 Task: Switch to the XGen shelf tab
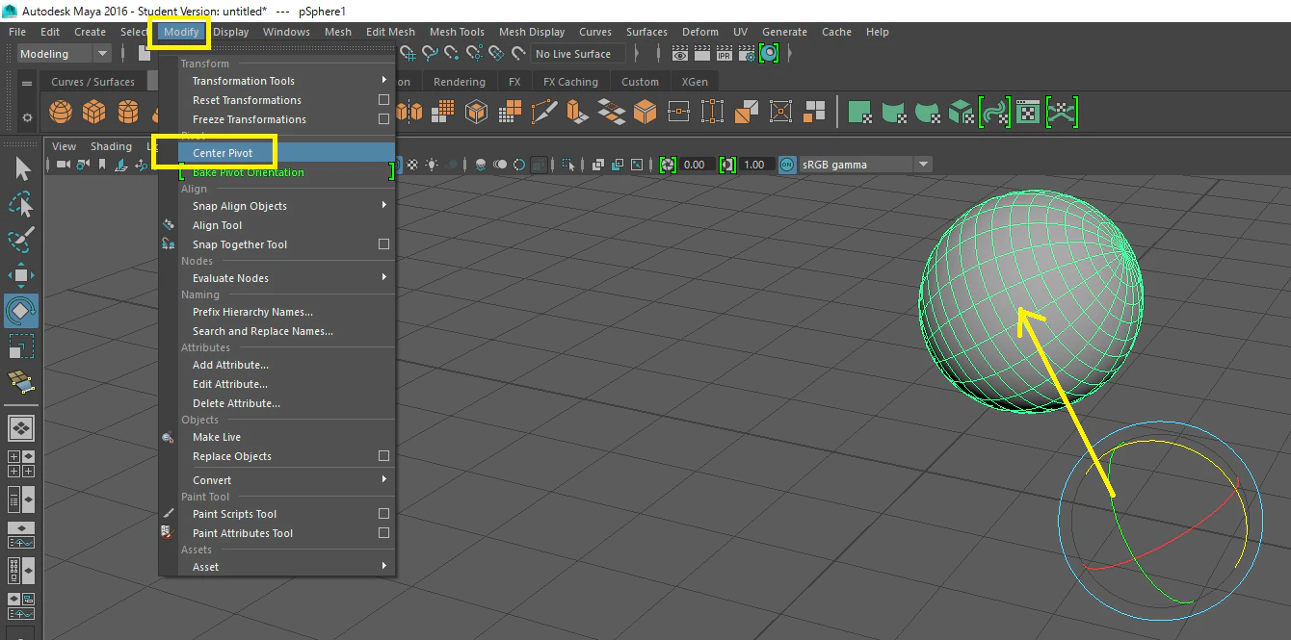[695, 82]
